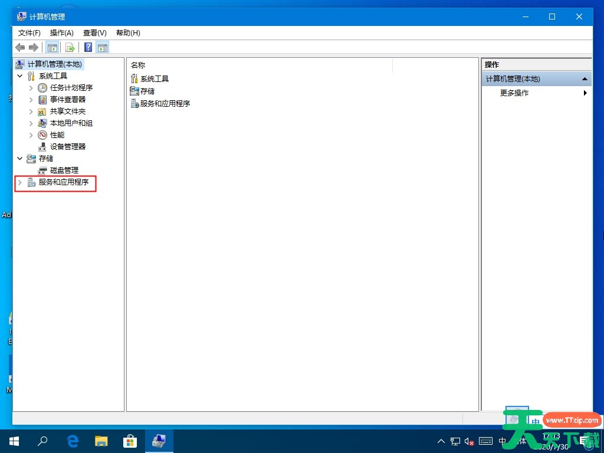This screenshot has width=604, height=453.
Task: Select 性能 label in the tree
Action: pyautogui.click(x=57, y=135)
